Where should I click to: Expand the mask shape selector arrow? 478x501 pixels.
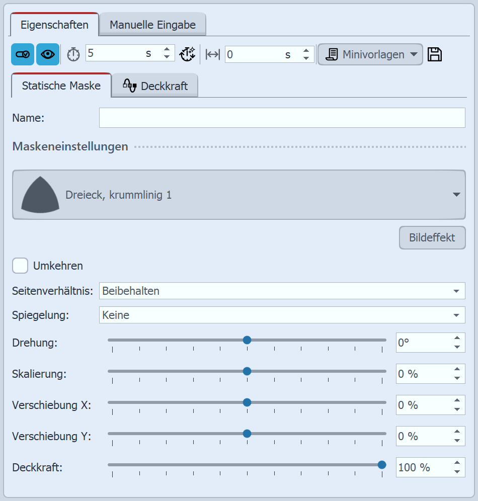[456, 195]
